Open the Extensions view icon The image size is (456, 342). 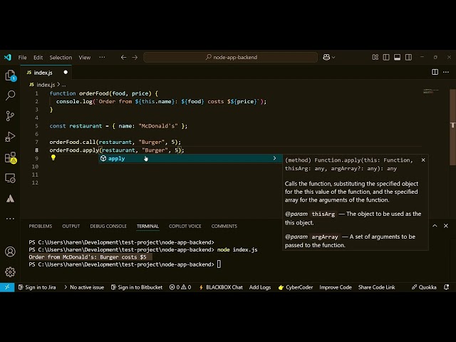(x=11, y=157)
